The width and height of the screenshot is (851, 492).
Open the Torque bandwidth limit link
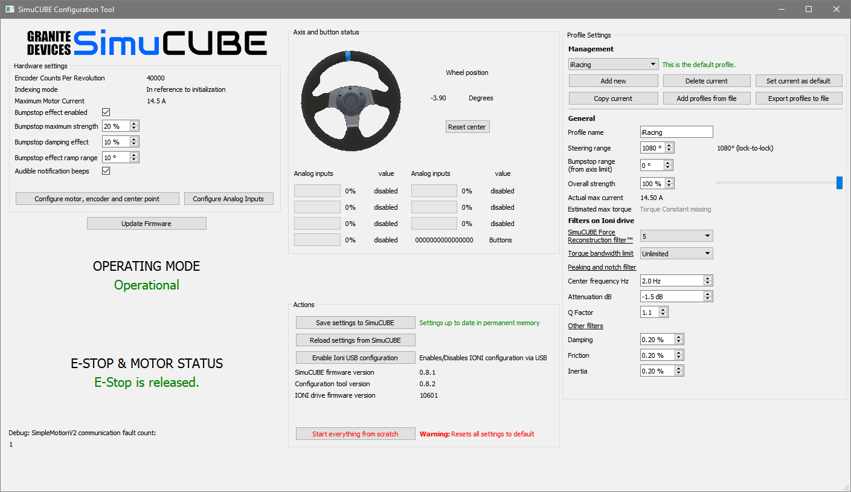601,254
